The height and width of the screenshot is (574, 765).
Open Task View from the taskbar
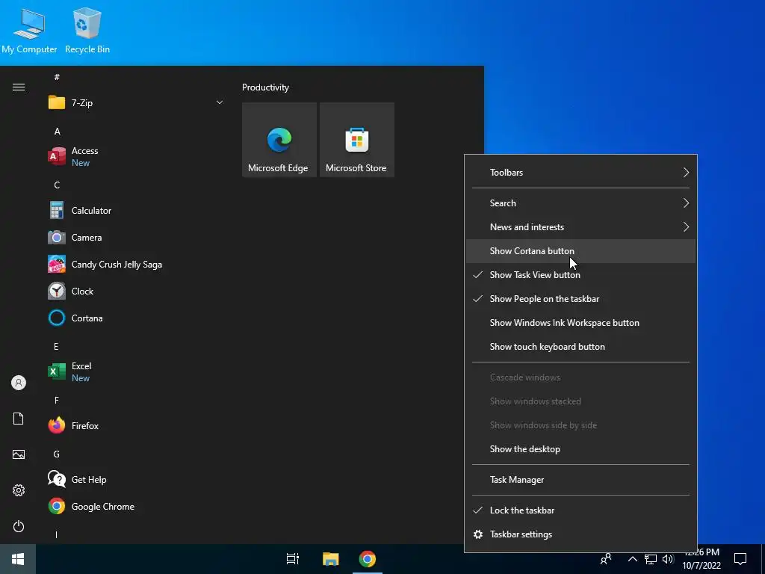click(293, 559)
